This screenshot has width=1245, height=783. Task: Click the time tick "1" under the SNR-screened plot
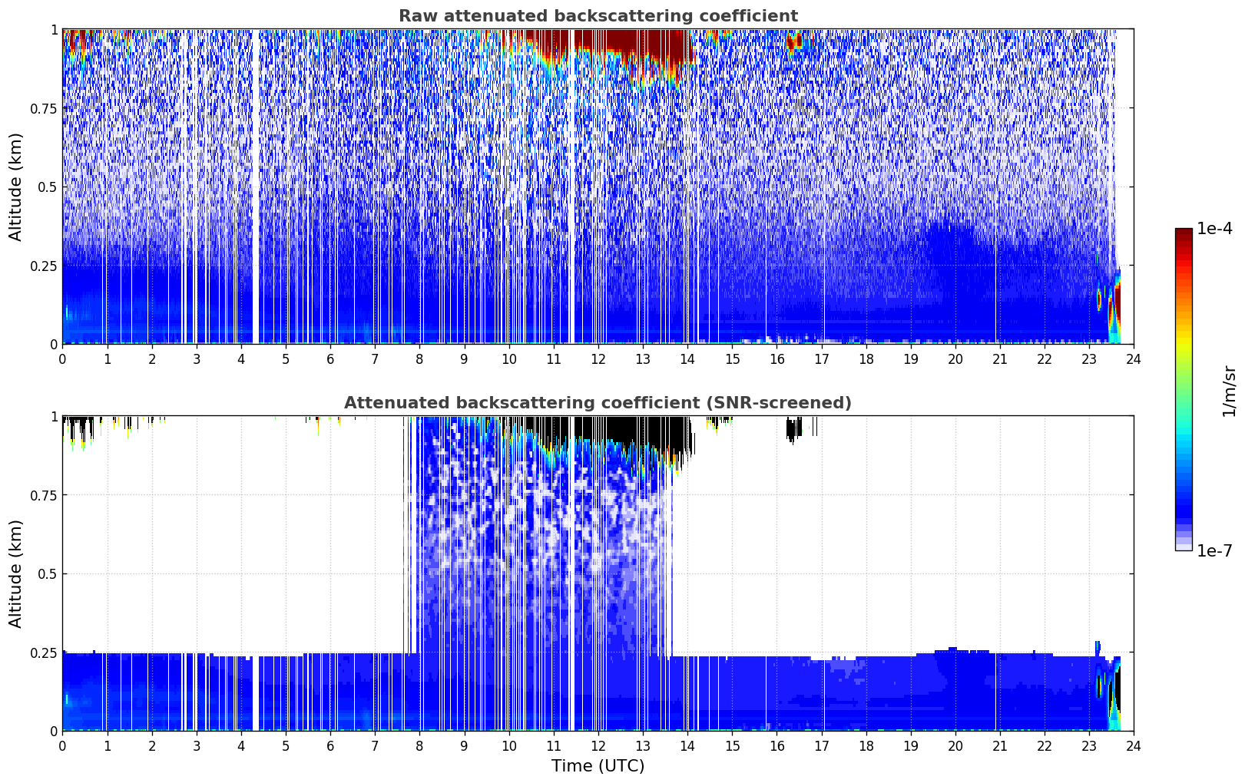(x=107, y=745)
